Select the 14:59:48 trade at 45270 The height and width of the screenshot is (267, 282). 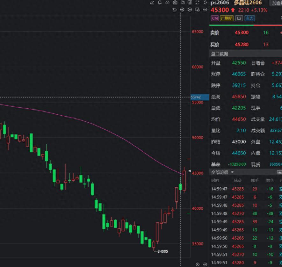(246, 213)
